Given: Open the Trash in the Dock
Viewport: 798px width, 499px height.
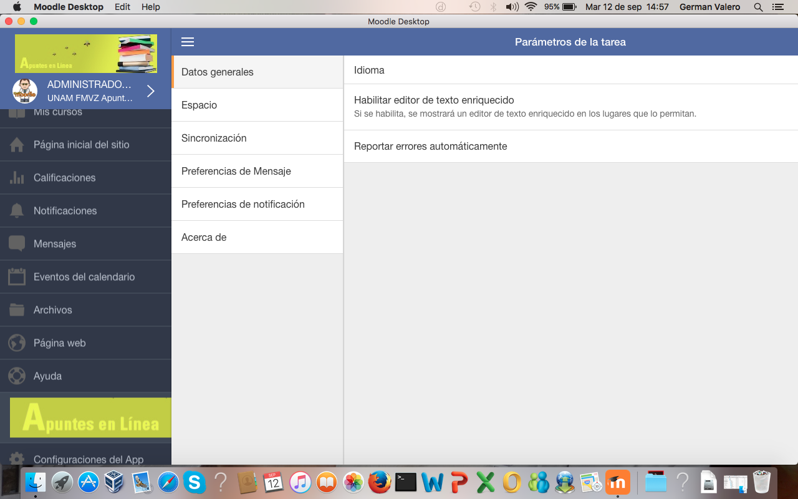Looking at the screenshot, I should (762, 482).
